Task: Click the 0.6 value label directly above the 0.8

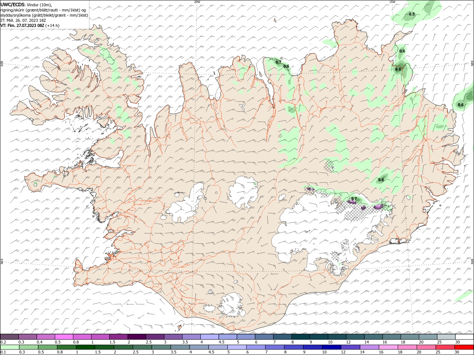Action: [x=402, y=51]
